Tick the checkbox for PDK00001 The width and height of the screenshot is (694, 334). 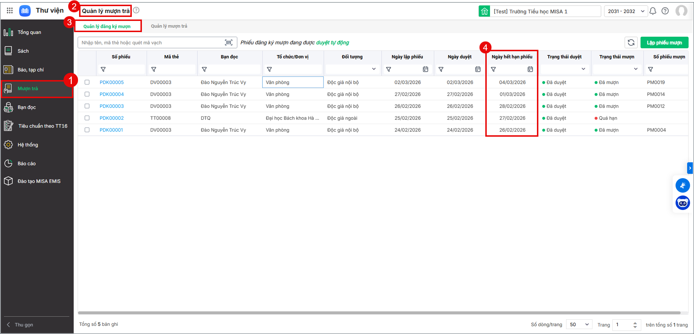click(x=87, y=130)
